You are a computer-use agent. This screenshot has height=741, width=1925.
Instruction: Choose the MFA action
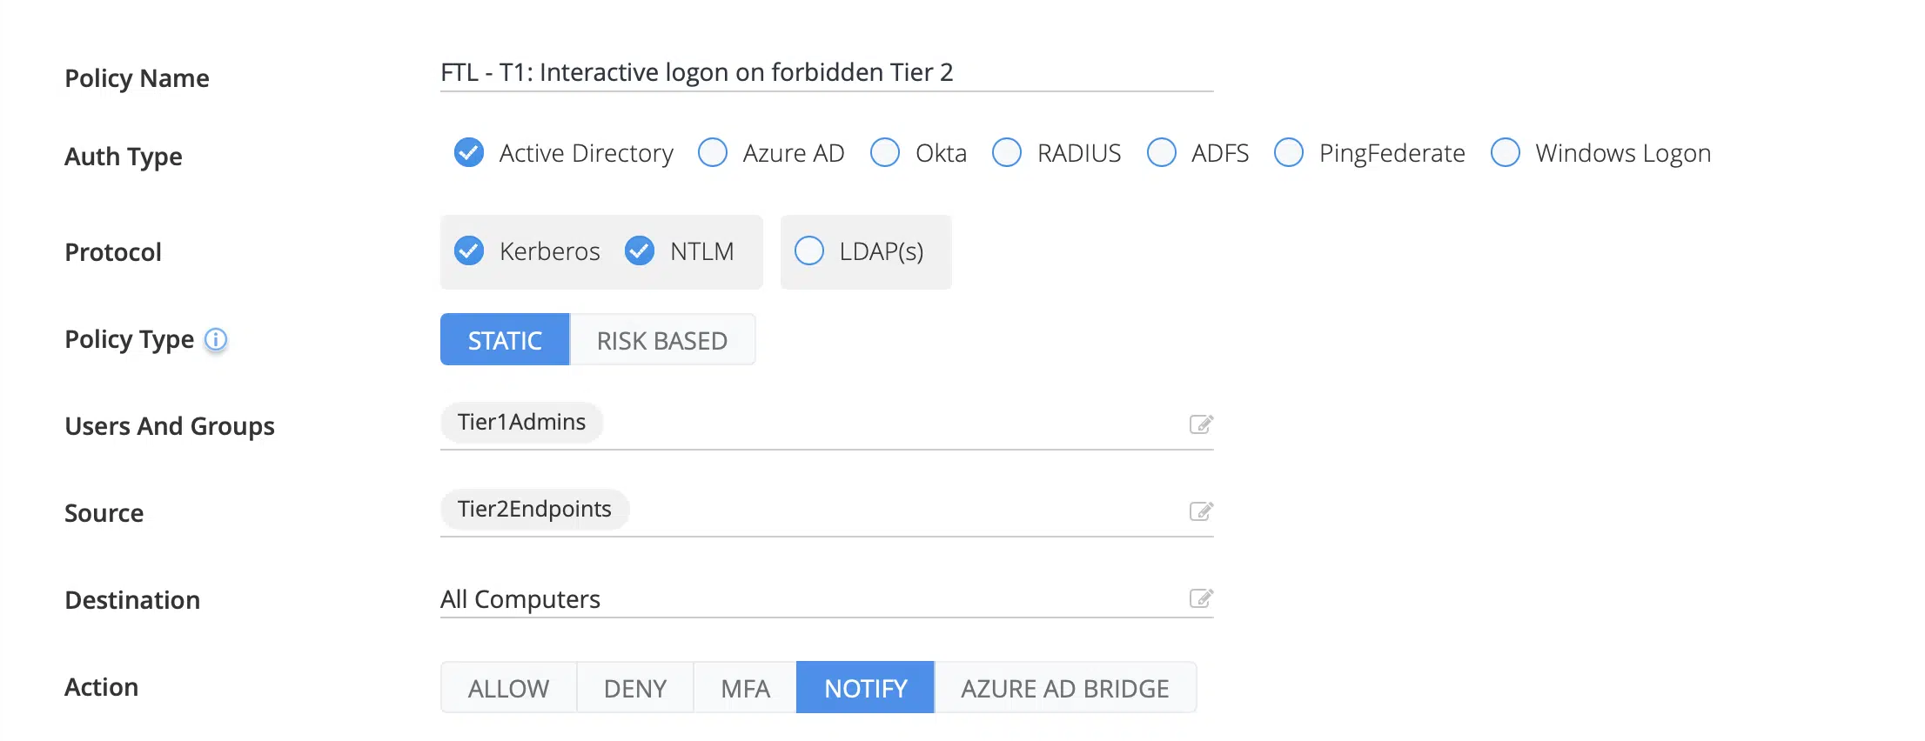(745, 688)
